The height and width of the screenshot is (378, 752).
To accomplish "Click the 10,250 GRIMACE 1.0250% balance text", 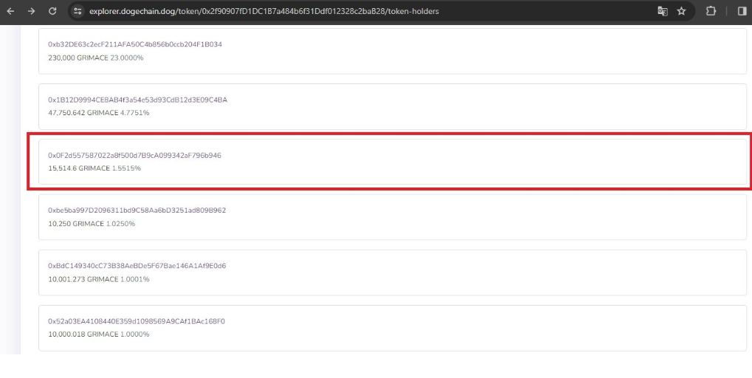I will (92, 224).
